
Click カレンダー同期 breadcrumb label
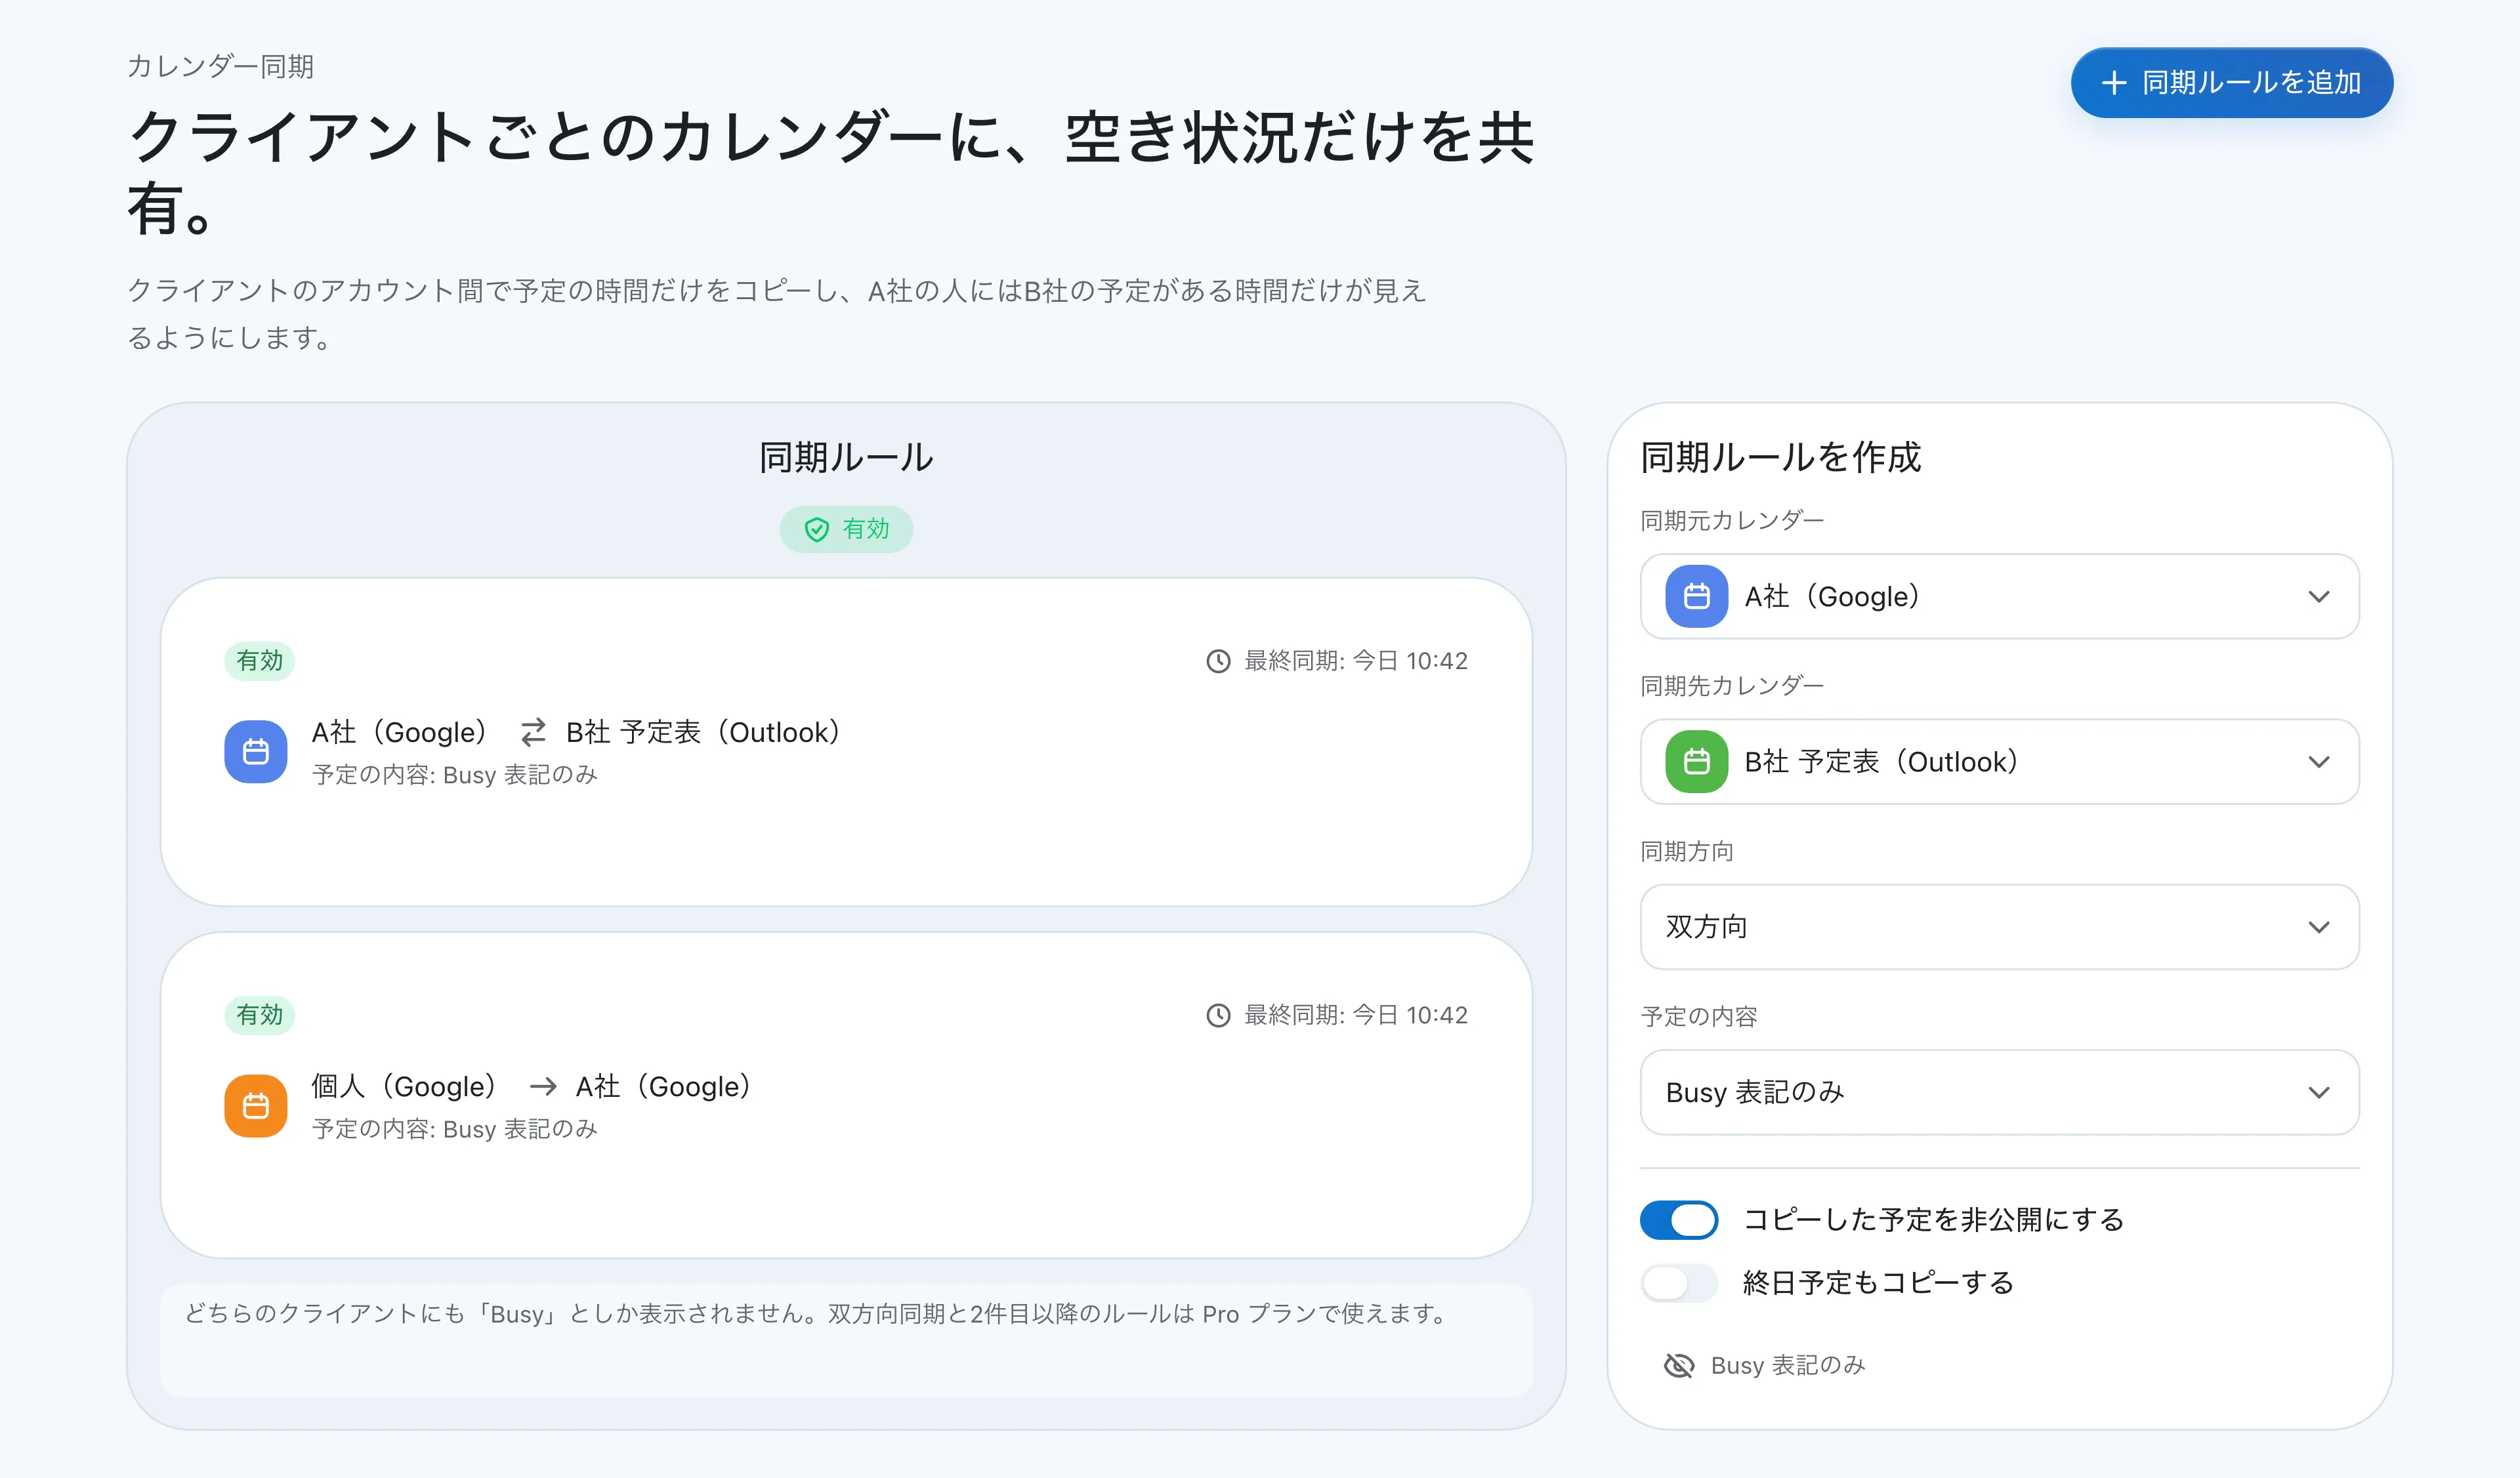(221, 66)
